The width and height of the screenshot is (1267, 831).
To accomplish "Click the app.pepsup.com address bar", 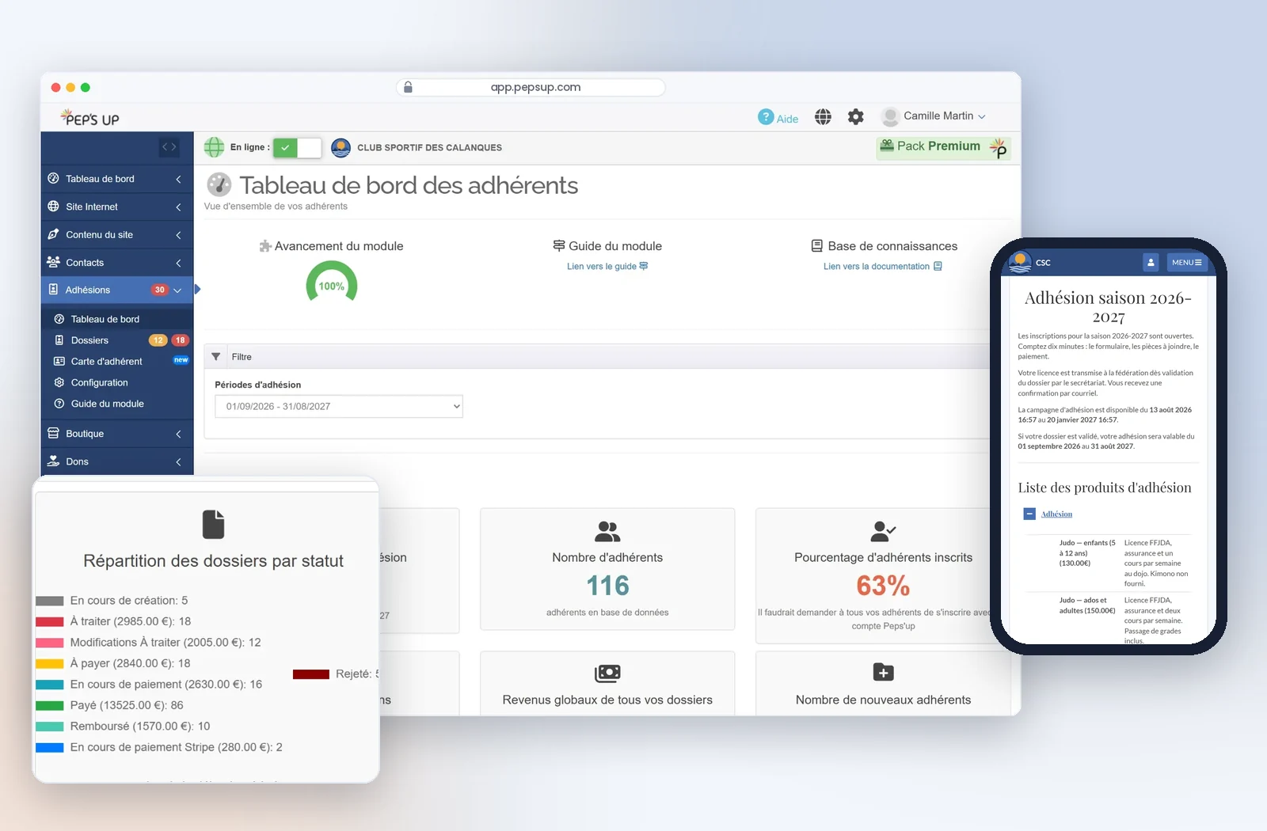I will 531,87.
